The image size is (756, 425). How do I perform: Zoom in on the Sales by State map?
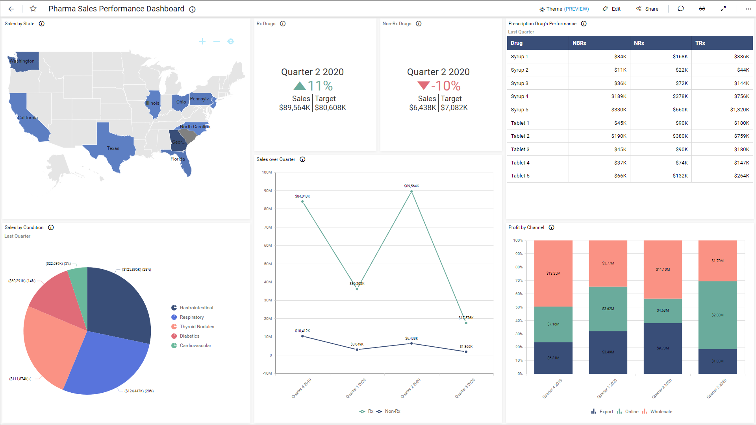(202, 41)
